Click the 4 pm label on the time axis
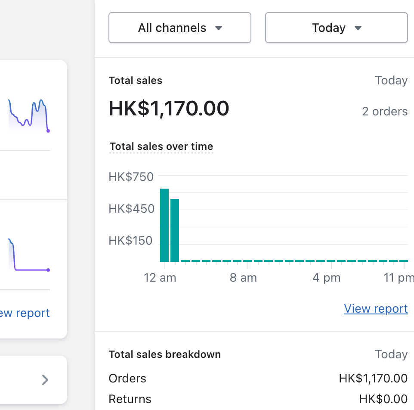Image resolution: width=414 pixels, height=410 pixels. 326,278
